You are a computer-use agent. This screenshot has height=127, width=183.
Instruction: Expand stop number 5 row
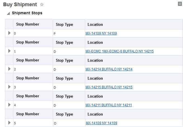9,123
